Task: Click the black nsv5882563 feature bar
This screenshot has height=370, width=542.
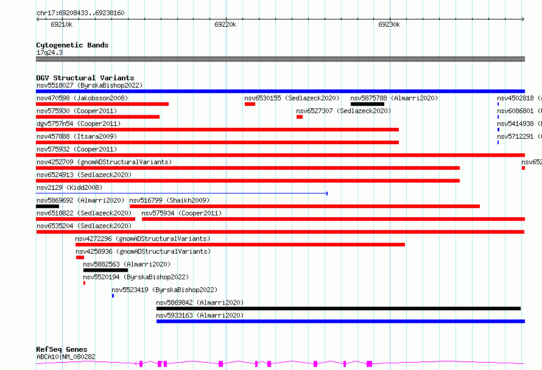Action: 106,270
